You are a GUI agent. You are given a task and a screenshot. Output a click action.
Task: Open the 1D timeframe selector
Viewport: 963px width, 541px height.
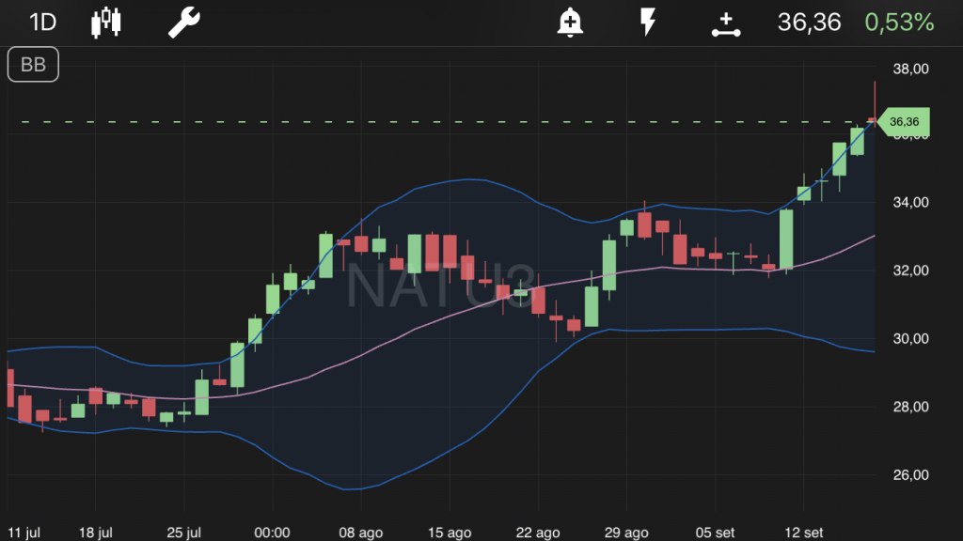[x=43, y=23]
